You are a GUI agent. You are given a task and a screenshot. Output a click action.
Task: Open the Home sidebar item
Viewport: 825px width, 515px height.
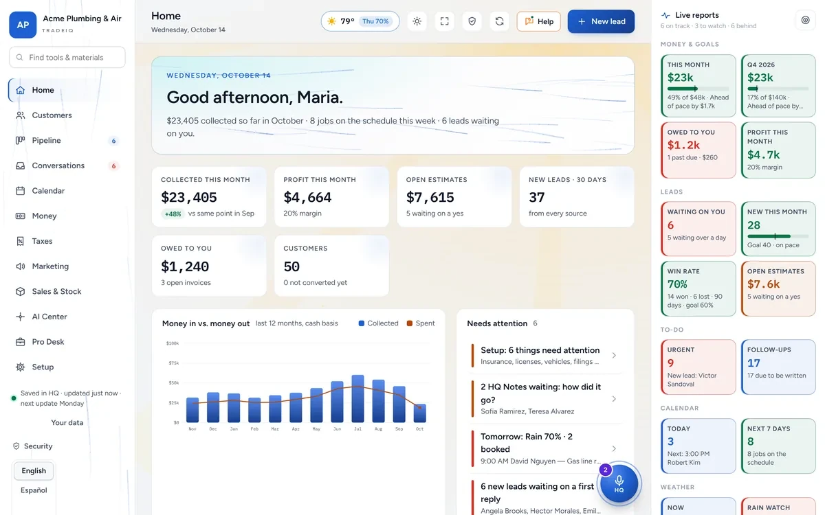pyautogui.click(x=67, y=90)
